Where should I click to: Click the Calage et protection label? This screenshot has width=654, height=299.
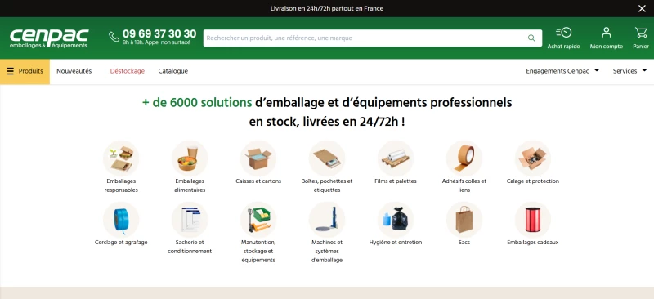coord(533,181)
